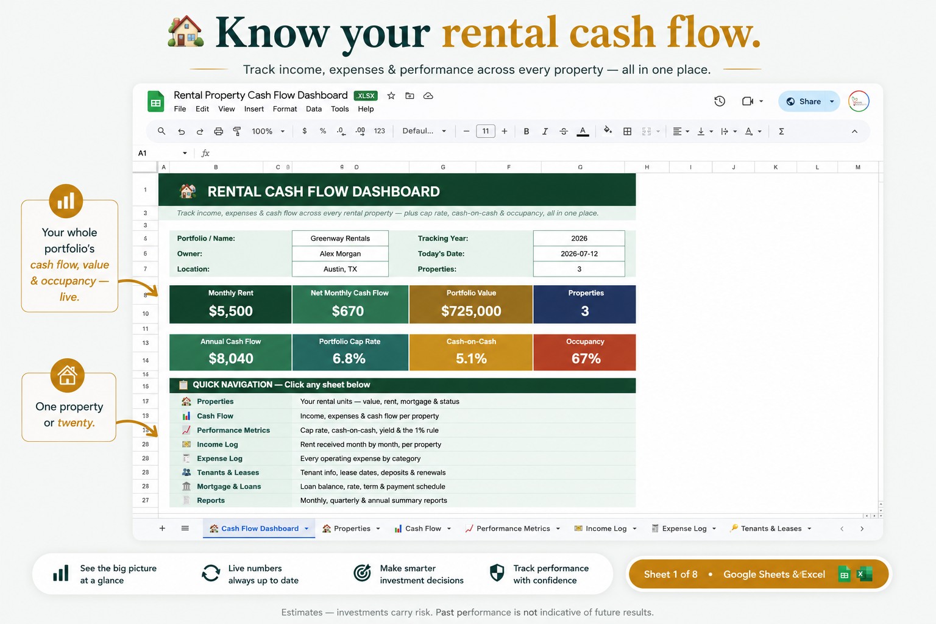This screenshot has height=624, width=936.
Task: Open Expense Log tab dropdown arrow
Action: coord(714,529)
